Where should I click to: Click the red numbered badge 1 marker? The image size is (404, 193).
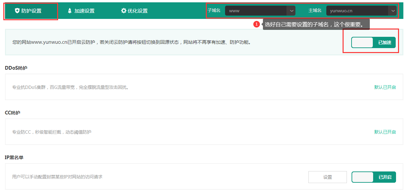tap(257, 24)
